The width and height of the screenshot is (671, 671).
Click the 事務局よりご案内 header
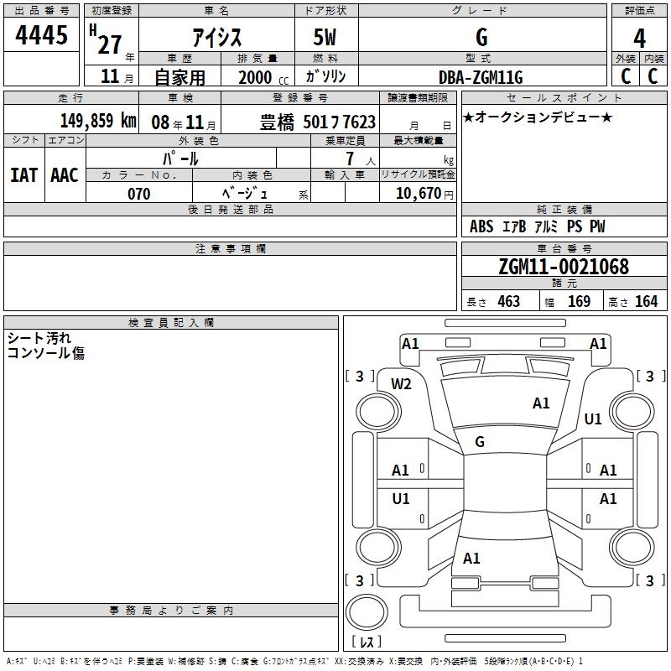tap(171, 611)
